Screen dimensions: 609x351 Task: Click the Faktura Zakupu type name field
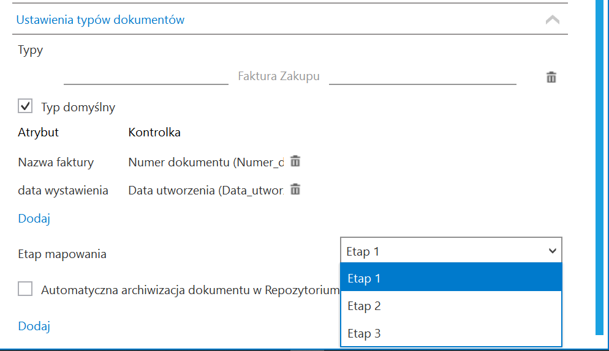pos(279,76)
